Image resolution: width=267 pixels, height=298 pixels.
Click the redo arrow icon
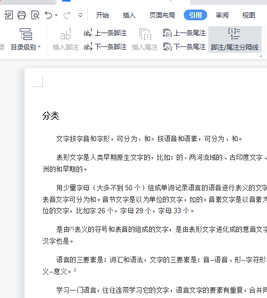[67, 15]
